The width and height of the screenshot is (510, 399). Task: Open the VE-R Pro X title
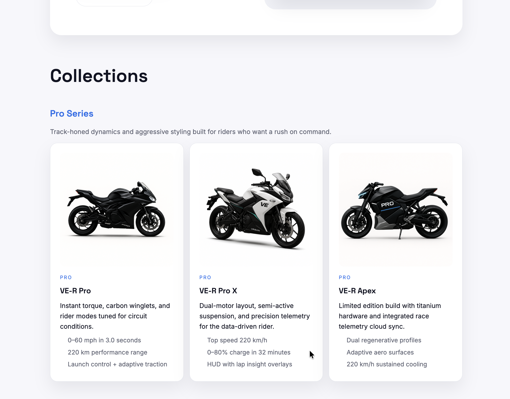(x=218, y=291)
